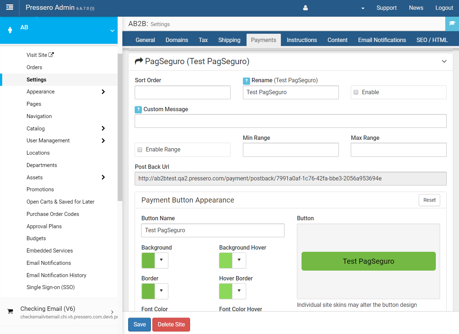This screenshot has width=459, height=334.
Task: Open Email Notification History in the sidebar
Action: click(x=56, y=275)
